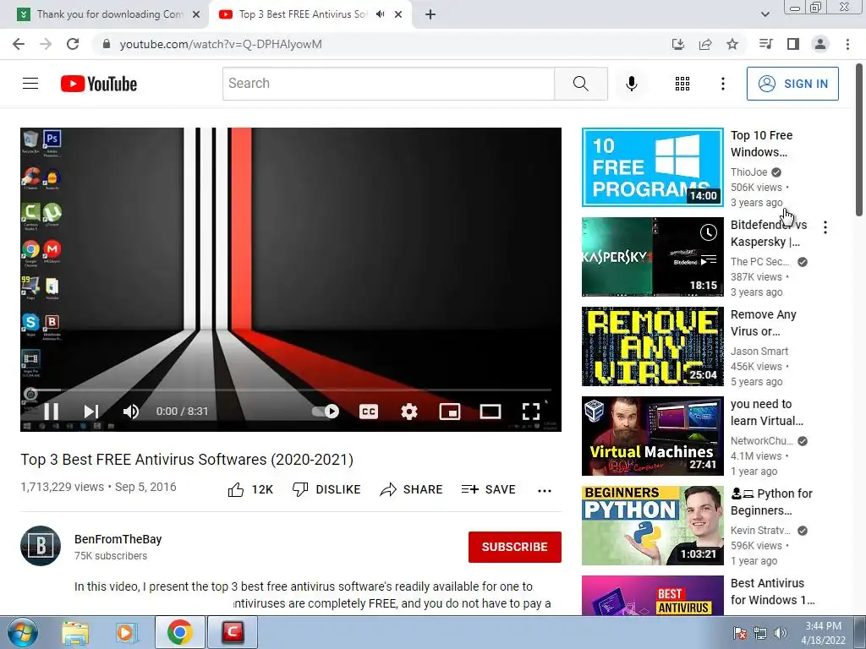Focus the YouTube search field
Image resolution: width=866 pixels, height=649 pixels.
(388, 84)
